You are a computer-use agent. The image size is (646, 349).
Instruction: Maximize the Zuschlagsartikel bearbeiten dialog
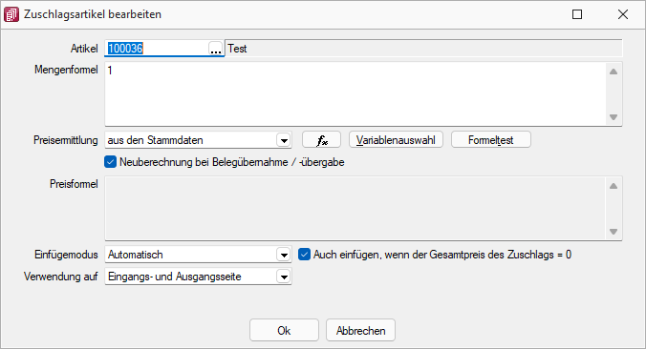point(577,14)
